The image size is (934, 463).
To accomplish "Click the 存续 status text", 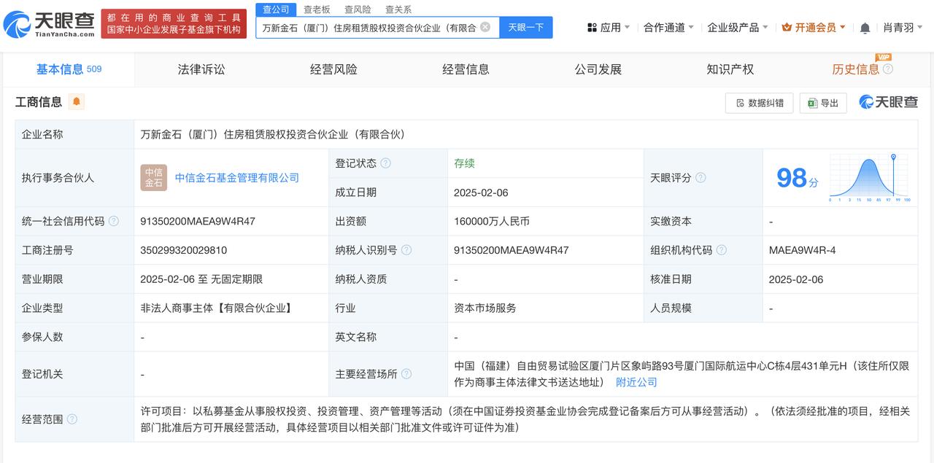I will pyautogui.click(x=464, y=163).
